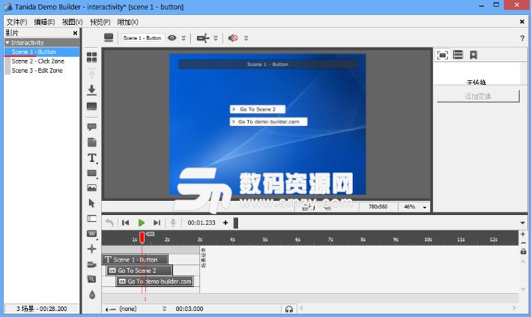531x317 pixels.
Task: Play the scene with green button
Action: [142, 223]
